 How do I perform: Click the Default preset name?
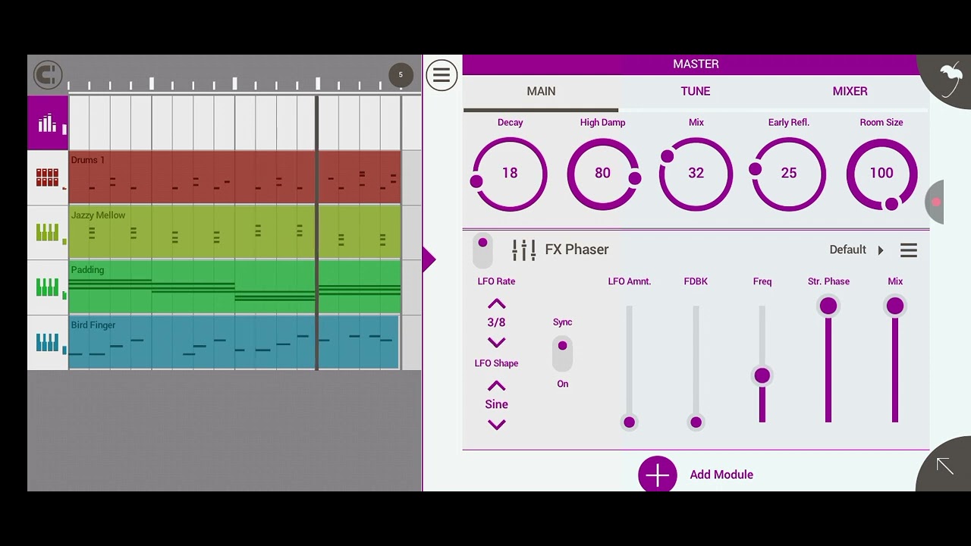pyautogui.click(x=847, y=249)
